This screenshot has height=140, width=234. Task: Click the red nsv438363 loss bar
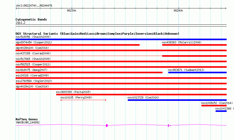click(x=194, y=45)
